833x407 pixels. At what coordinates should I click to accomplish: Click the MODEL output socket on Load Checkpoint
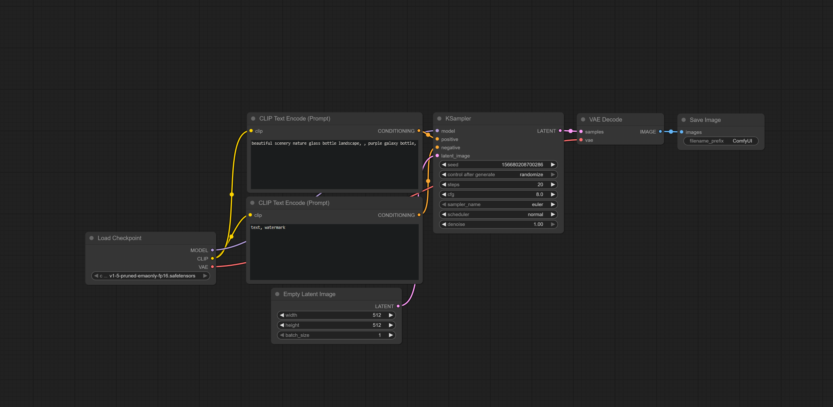click(212, 250)
